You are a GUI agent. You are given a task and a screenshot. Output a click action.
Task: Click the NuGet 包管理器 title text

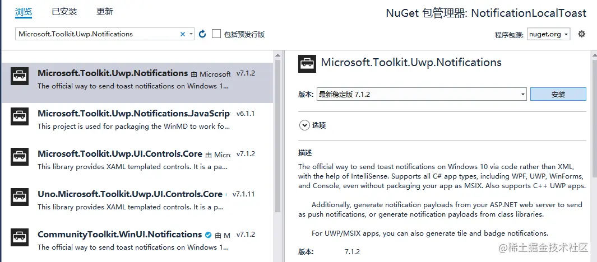pos(486,13)
